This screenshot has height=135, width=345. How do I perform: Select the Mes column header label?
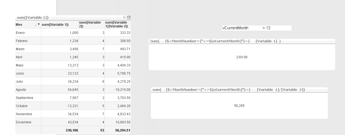click(19, 25)
